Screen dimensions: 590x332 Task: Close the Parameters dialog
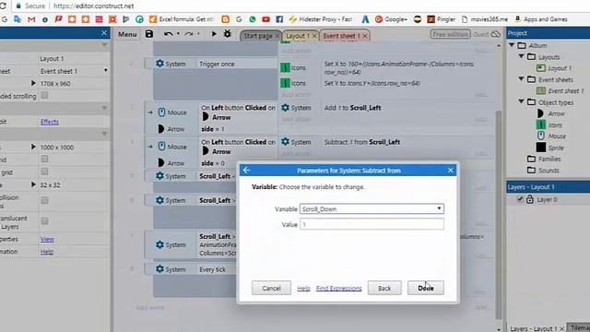pos(451,170)
